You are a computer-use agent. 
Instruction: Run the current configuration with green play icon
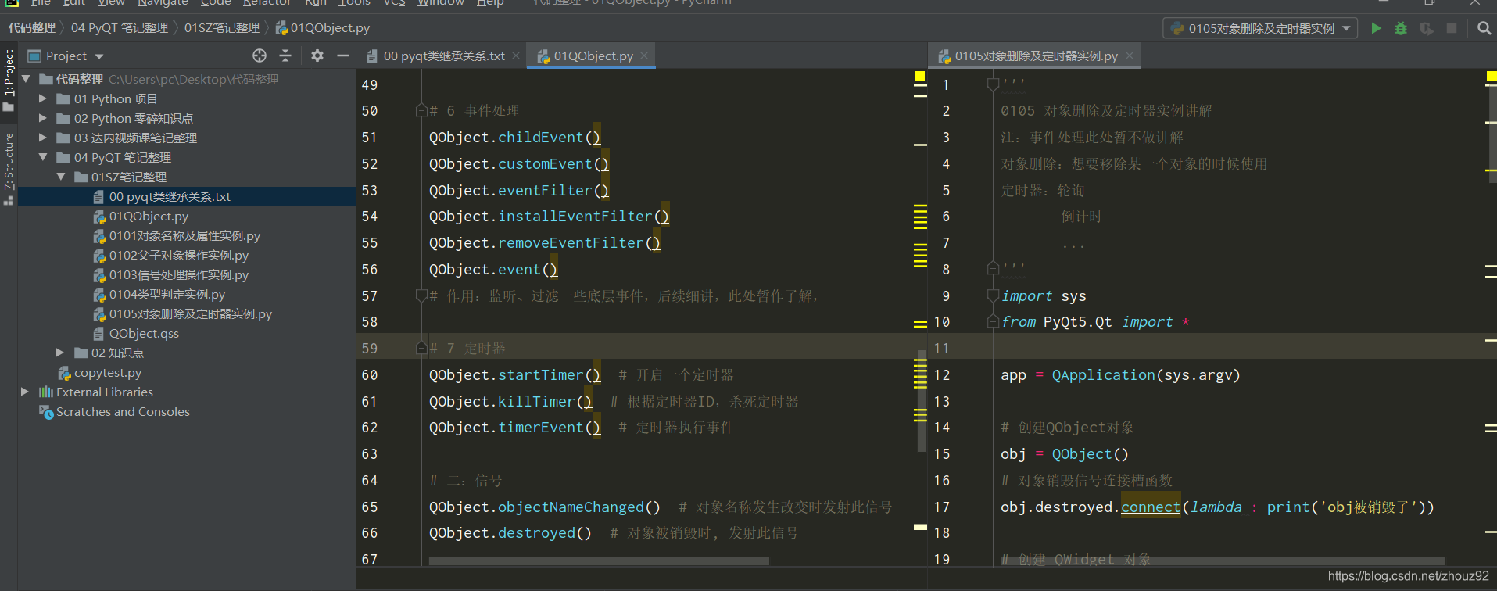click(x=1376, y=28)
